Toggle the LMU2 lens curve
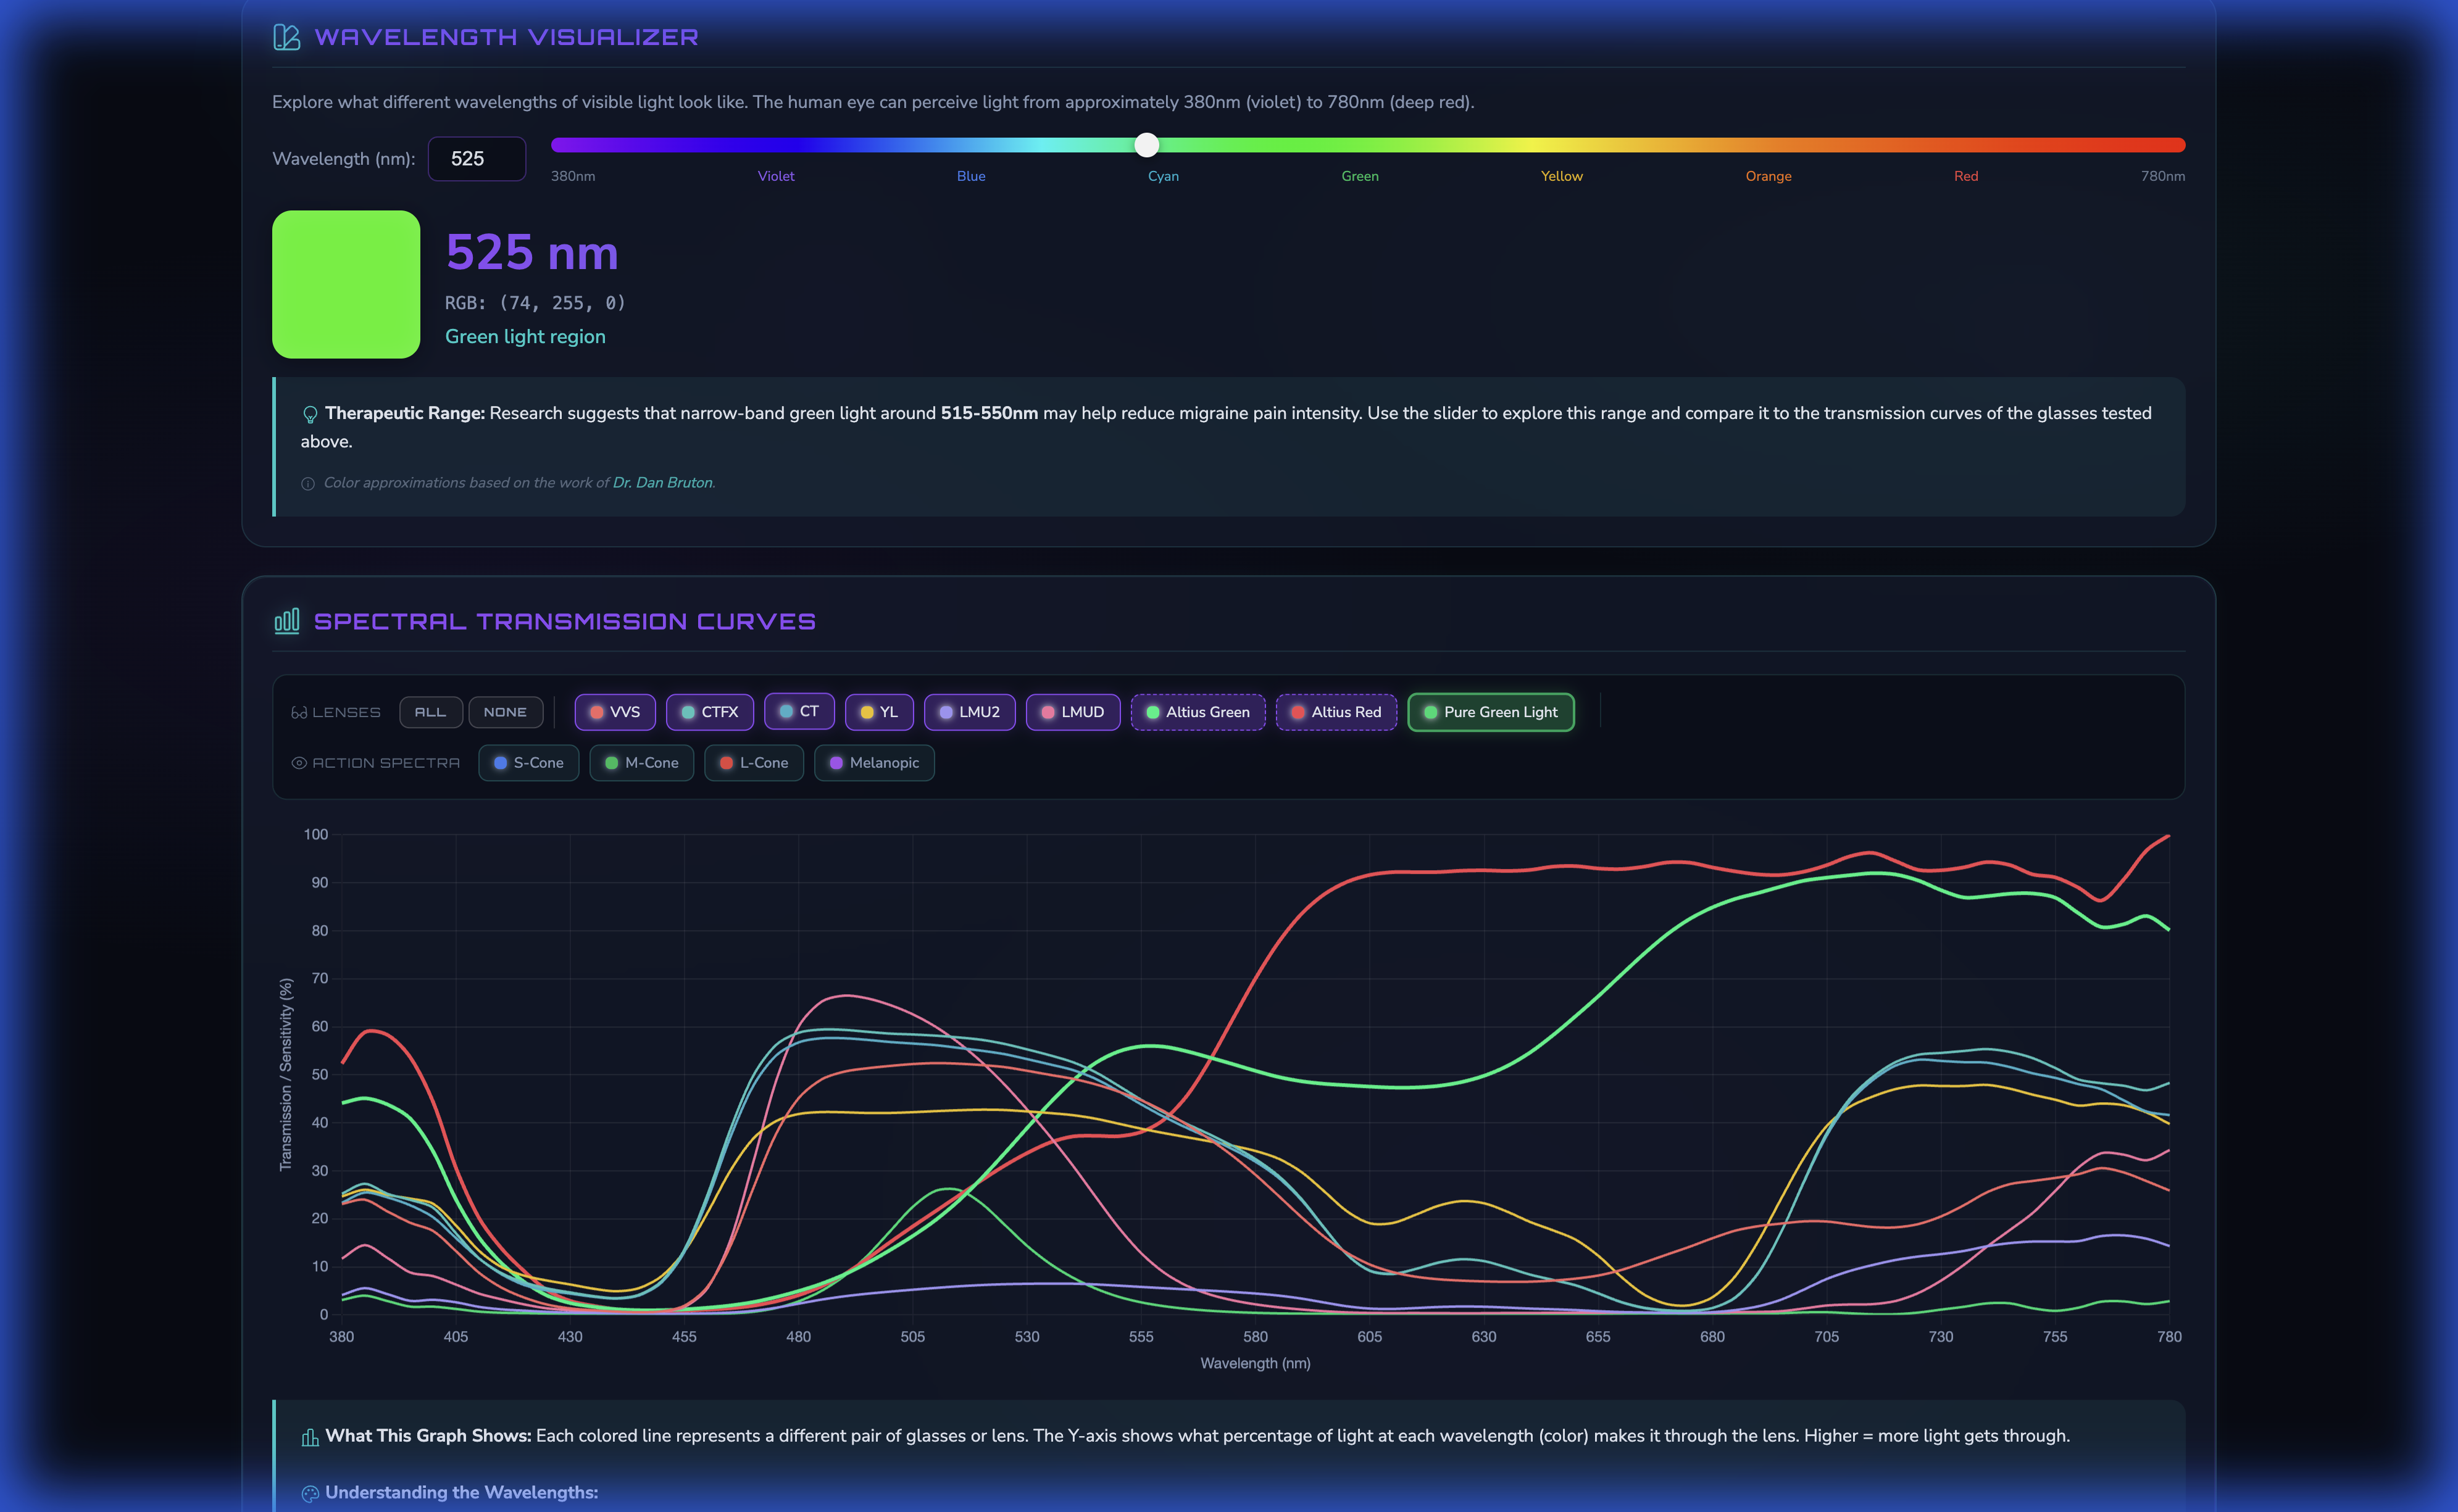 (969, 712)
